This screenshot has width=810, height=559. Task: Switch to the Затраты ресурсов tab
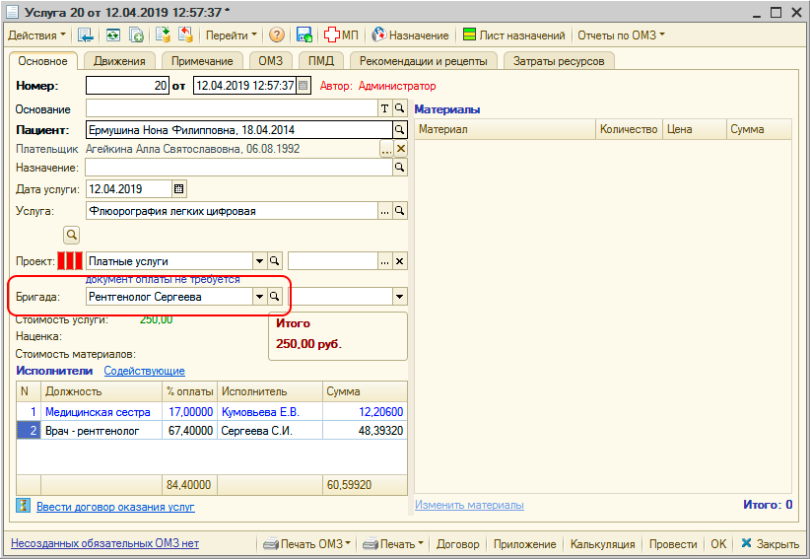(560, 61)
